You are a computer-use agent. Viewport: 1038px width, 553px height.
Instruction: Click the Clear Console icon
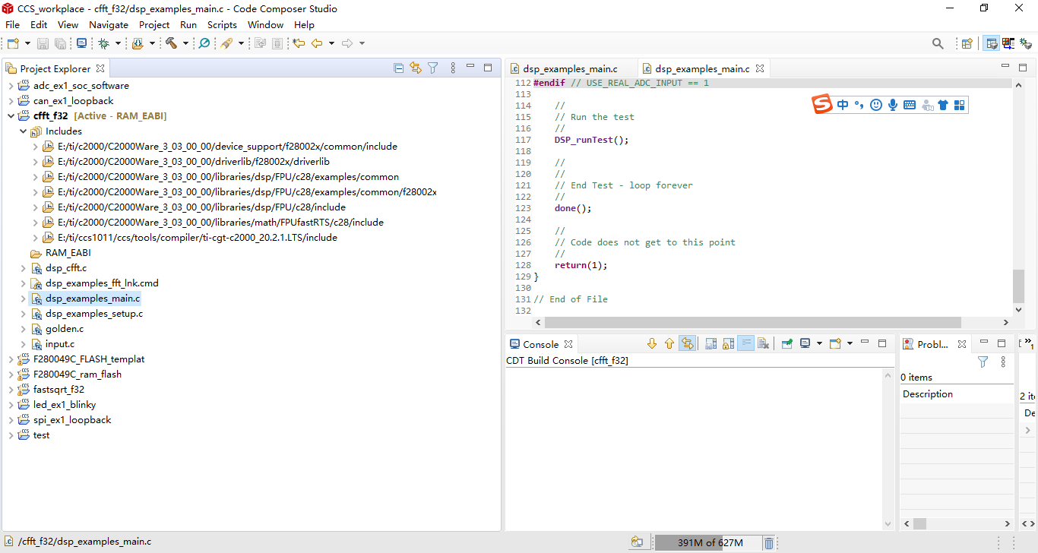click(764, 344)
